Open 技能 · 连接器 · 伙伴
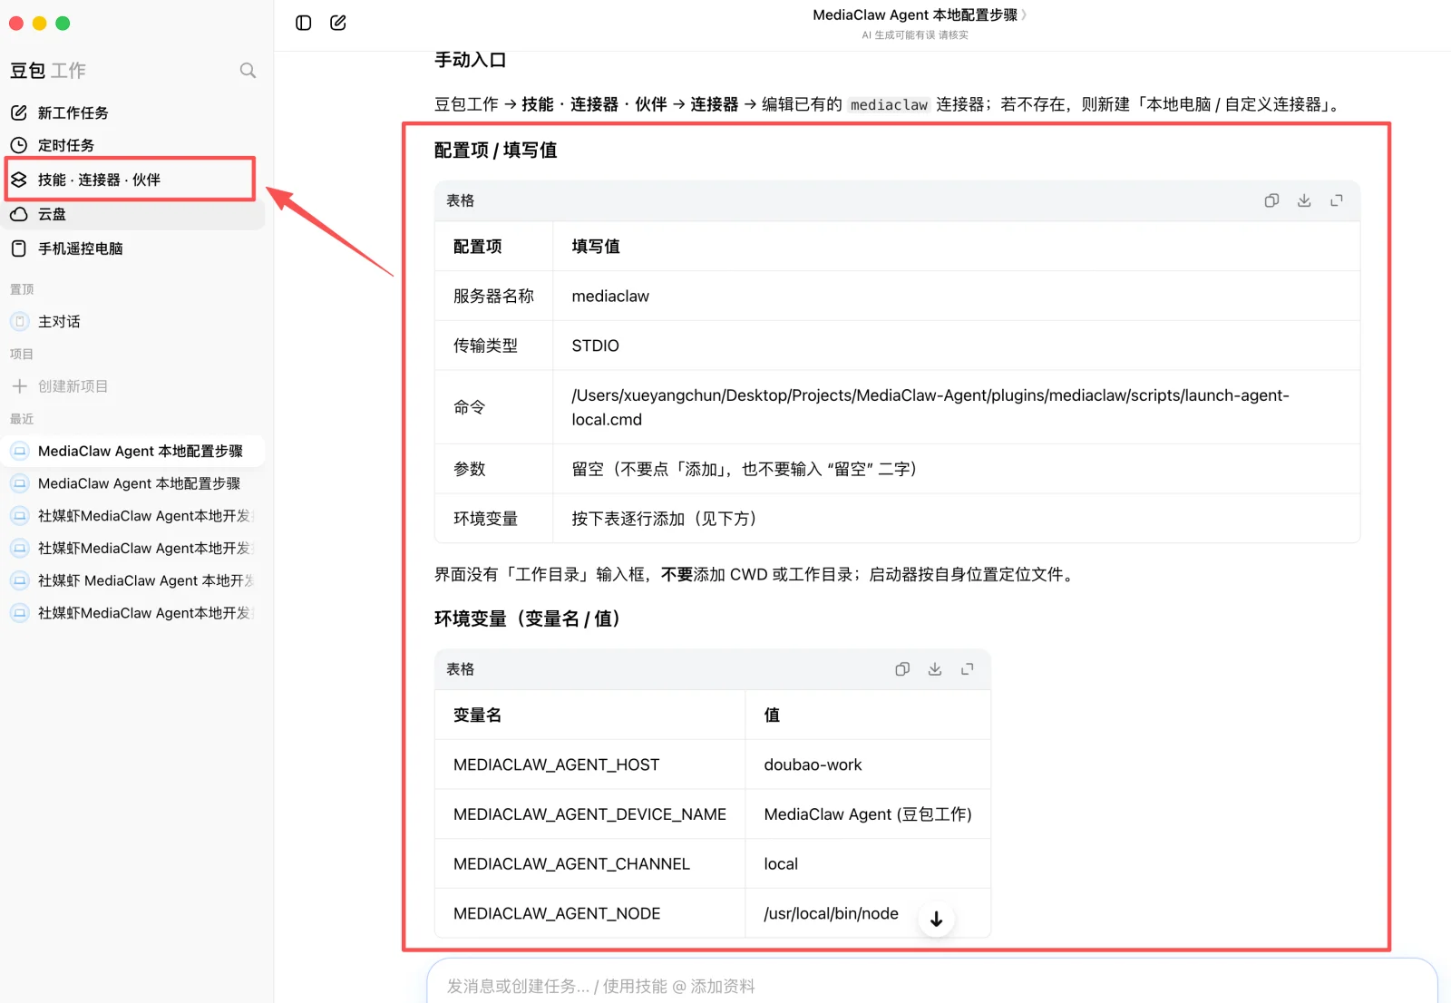The image size is (1451, 1003). [132, 180]
